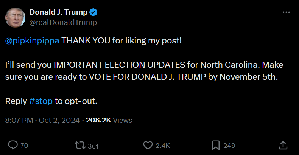Click the blue verified badge

[93, 12]
